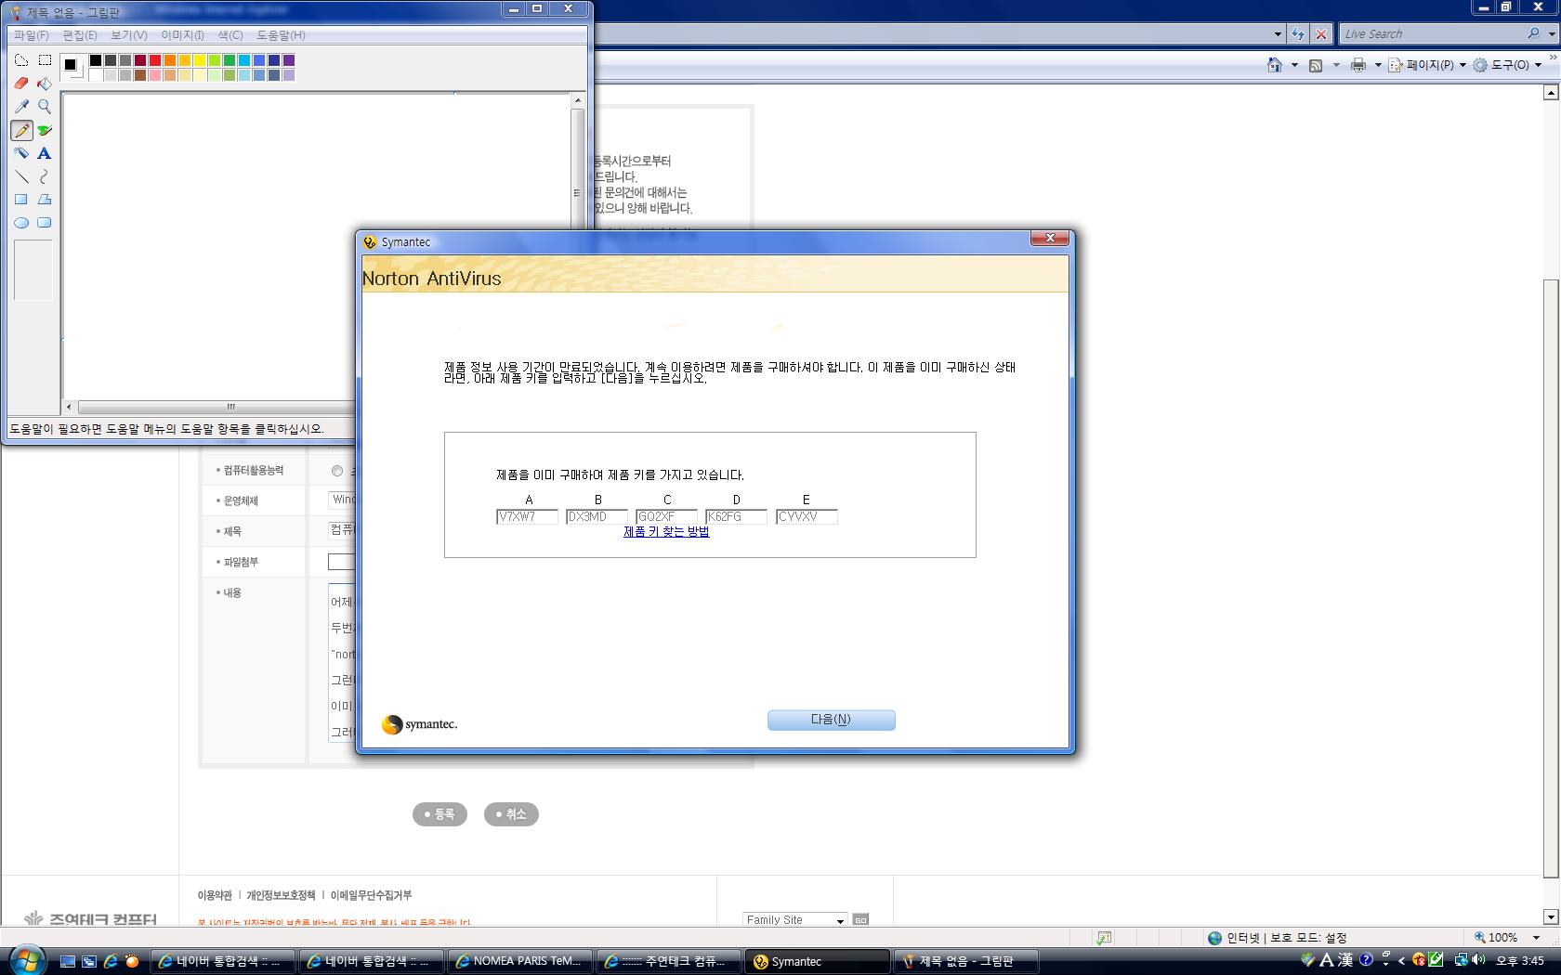The height and width of the screenshot is (975, 1561).
Task: Select the radio button beside 컴퓨터활용능력
Action: point(337,471)
